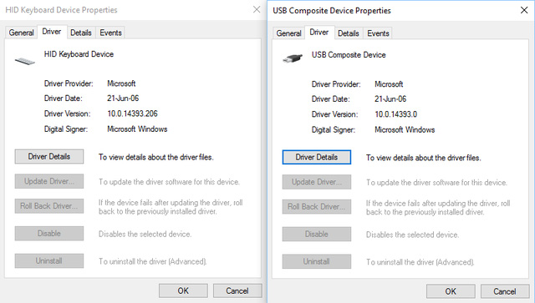This screenshot has height=303, width=535.
Task: Click the HID Keyboard Device name label
Action: point(79,54)
